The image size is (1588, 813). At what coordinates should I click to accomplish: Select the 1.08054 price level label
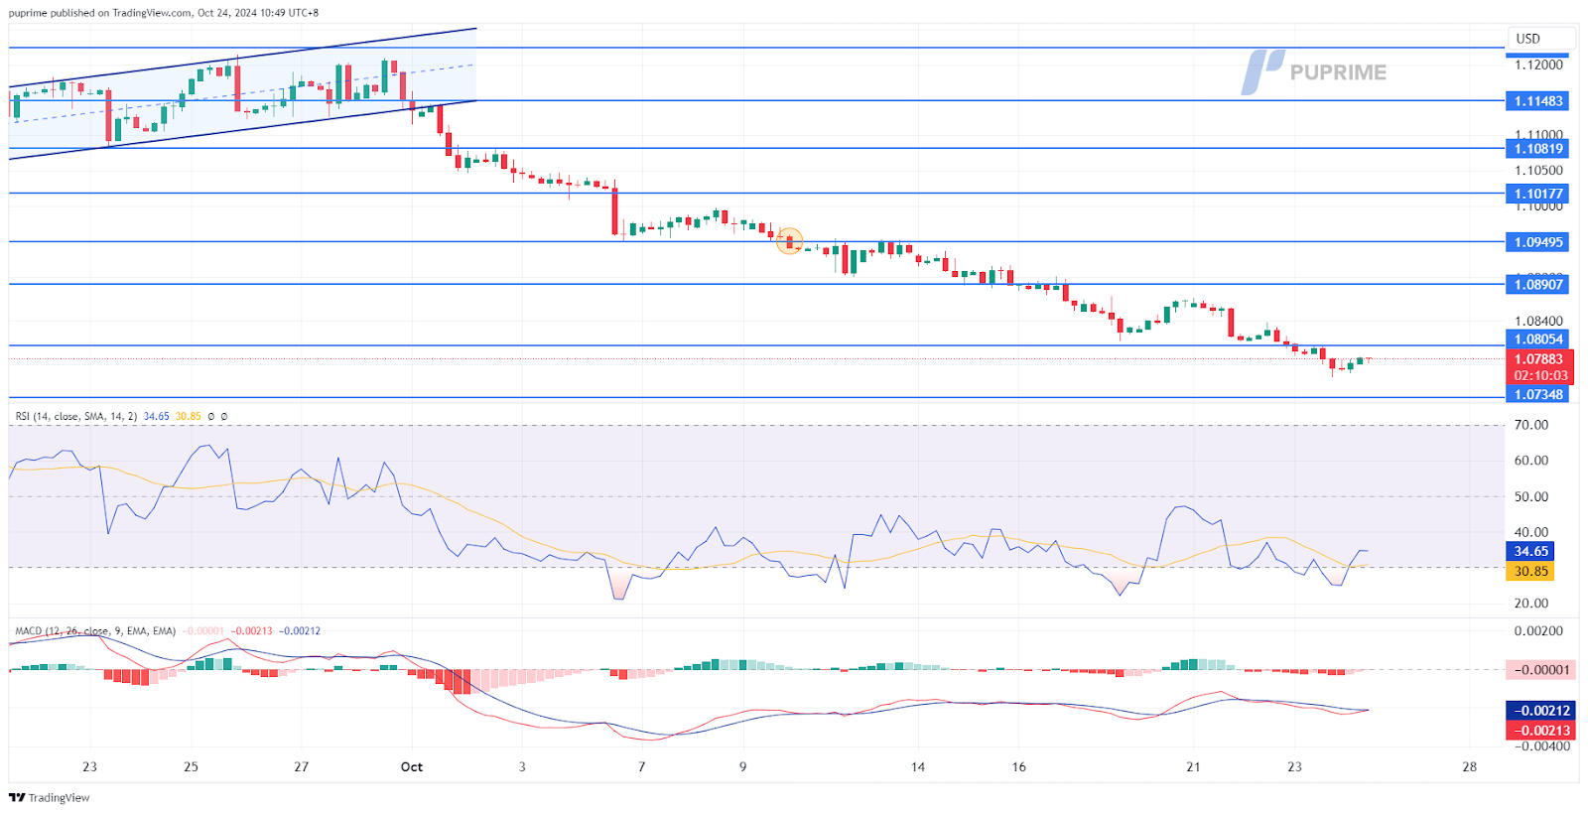pos(1537,339)
